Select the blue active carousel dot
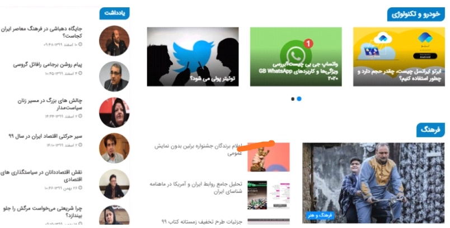 [299, 99]
